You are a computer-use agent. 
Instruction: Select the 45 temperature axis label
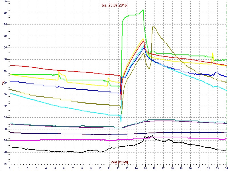[x=5, y=94]
